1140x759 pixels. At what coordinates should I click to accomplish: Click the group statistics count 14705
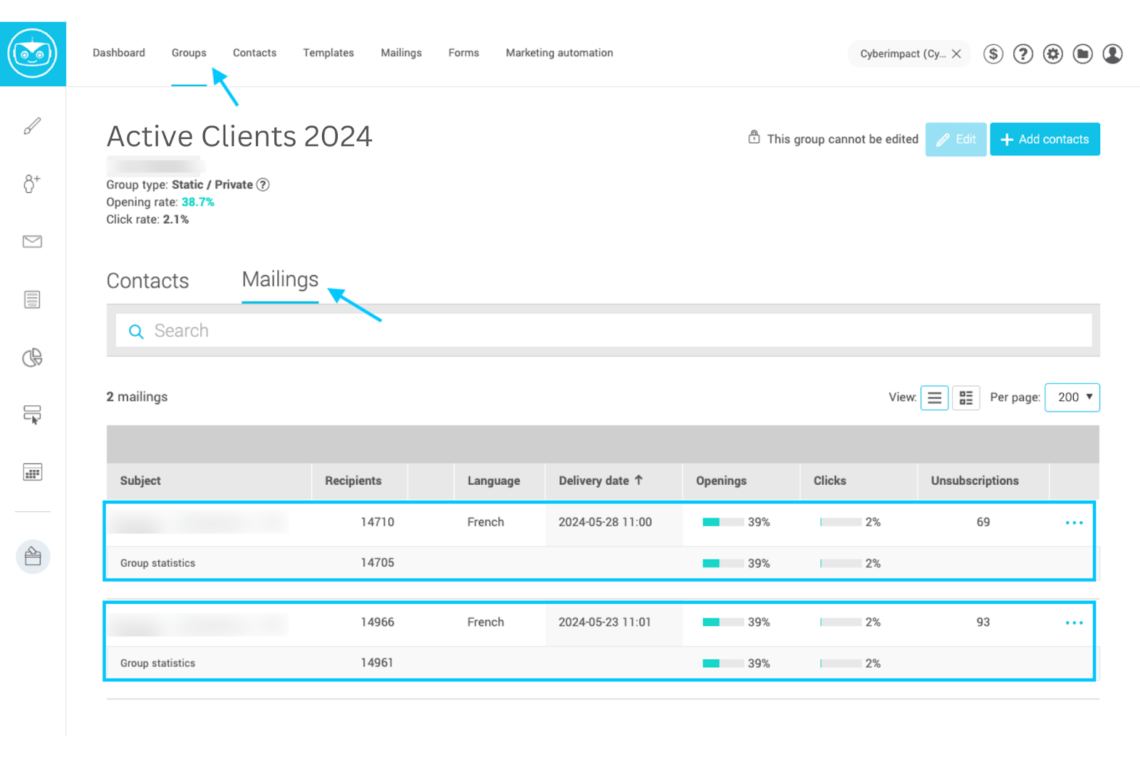pos(378,563)
